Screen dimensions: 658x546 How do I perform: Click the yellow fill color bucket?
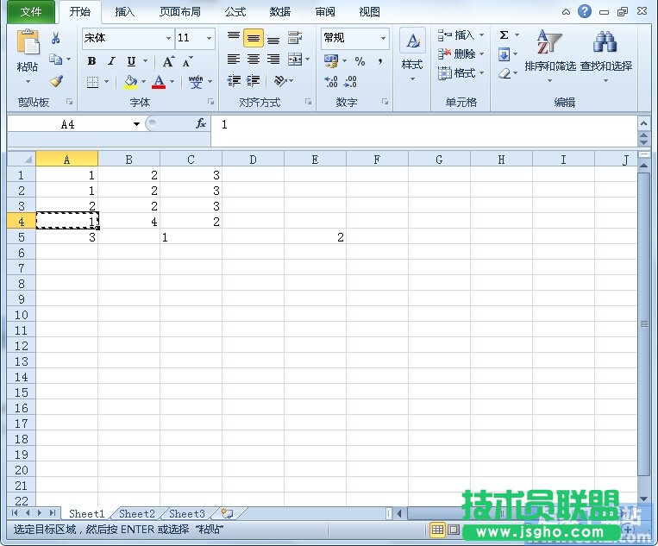pyautogui.click(x=130, y=82)
